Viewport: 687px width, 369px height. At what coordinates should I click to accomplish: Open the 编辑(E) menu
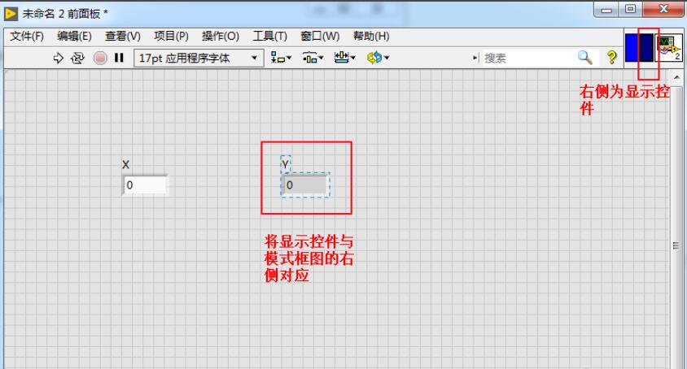point(74,36)
